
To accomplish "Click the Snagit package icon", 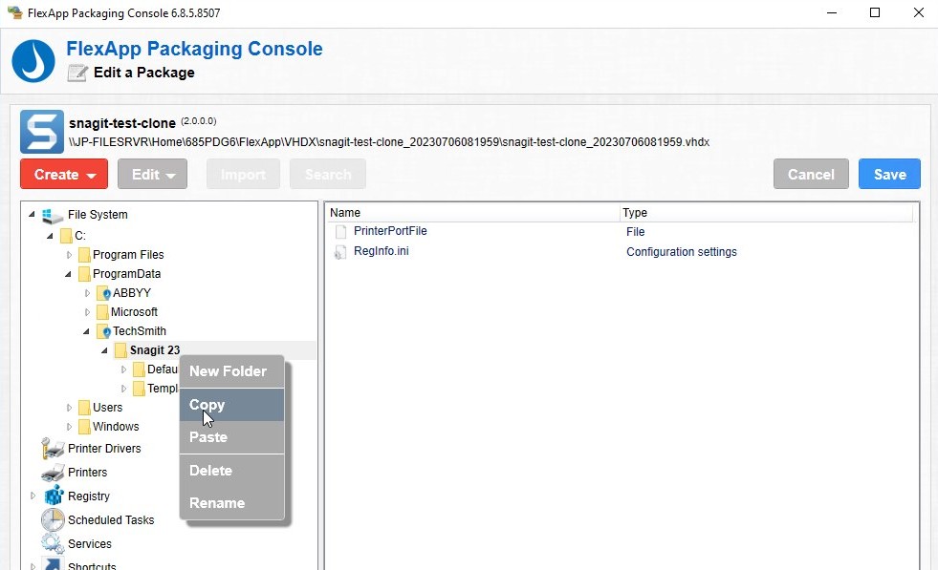I will pos(42,132).
